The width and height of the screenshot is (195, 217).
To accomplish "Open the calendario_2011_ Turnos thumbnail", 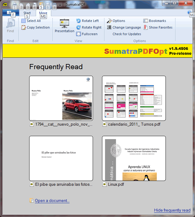I will pyautogui.click(x=134, y=98).
